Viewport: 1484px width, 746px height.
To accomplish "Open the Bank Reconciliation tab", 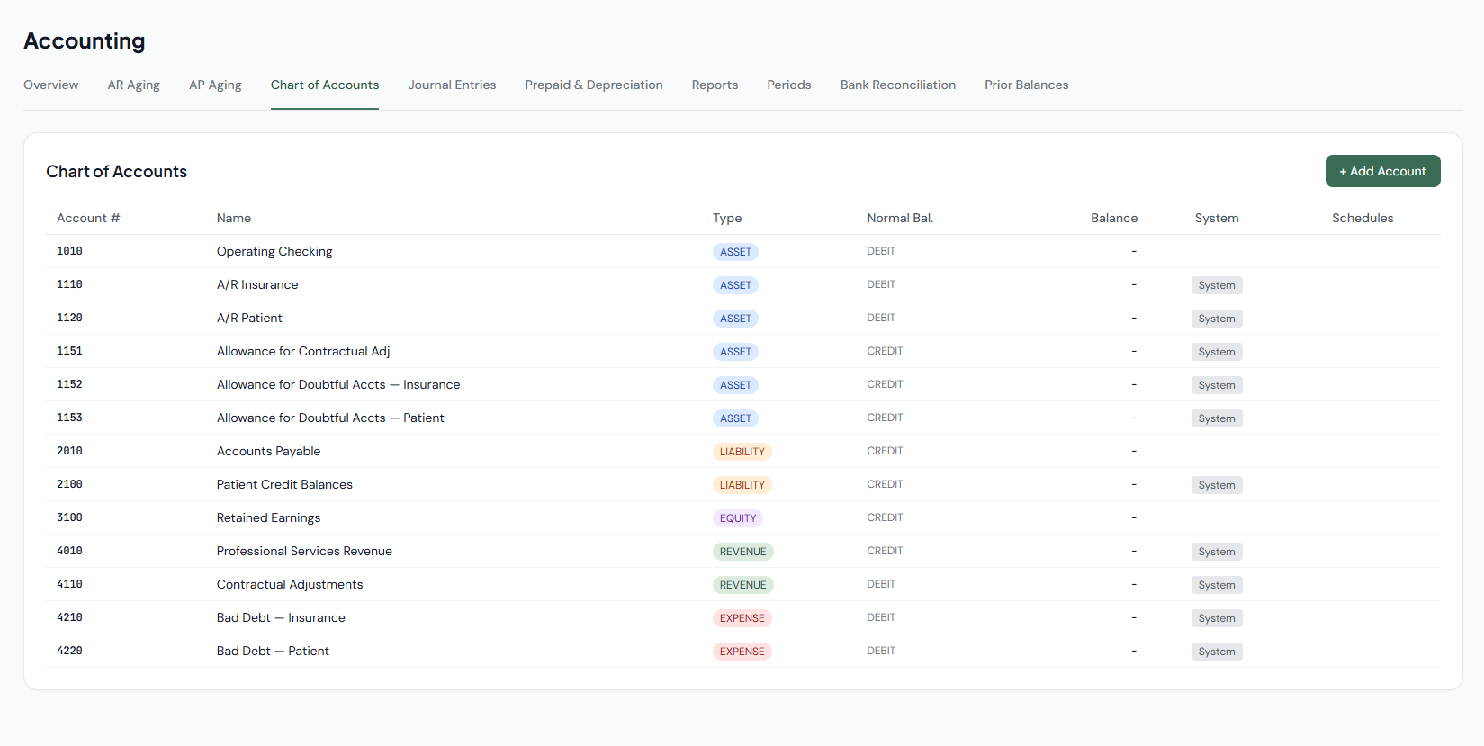I will click(898, 85).
